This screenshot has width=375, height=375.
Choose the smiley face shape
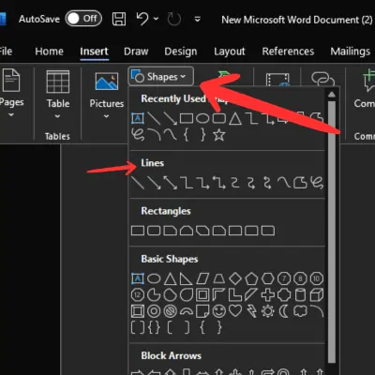tap(218, 311)
